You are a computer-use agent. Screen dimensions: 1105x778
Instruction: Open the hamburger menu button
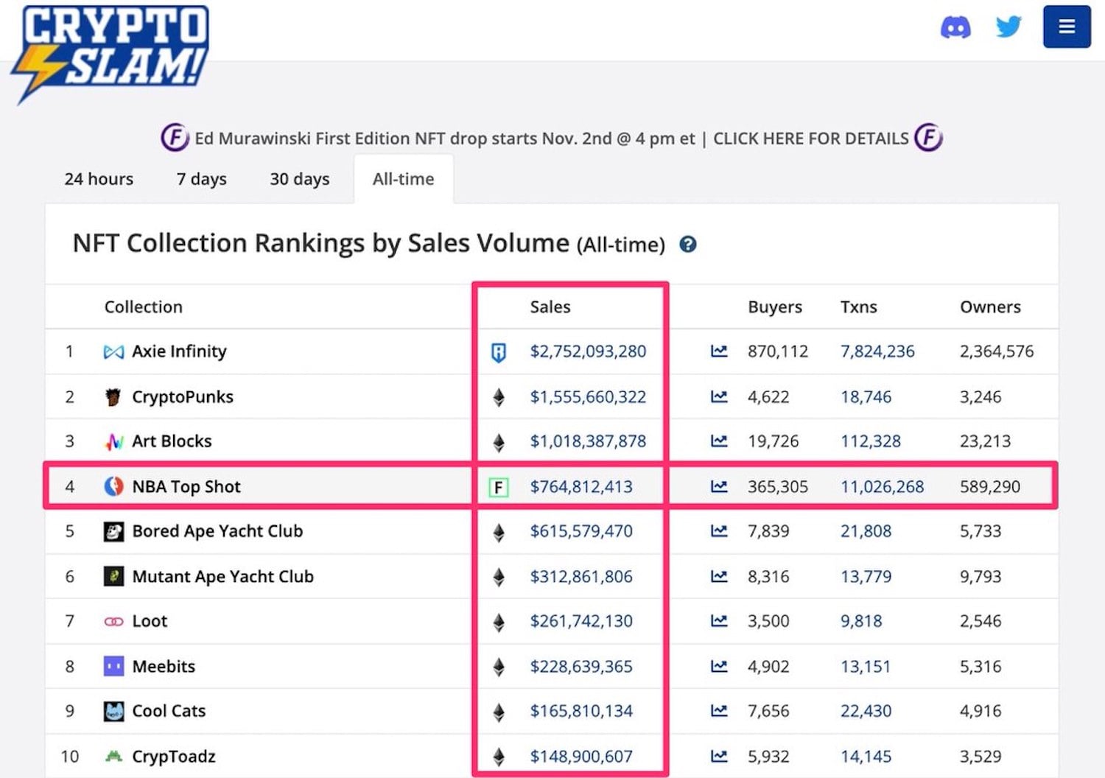(x=1067, y=27)
